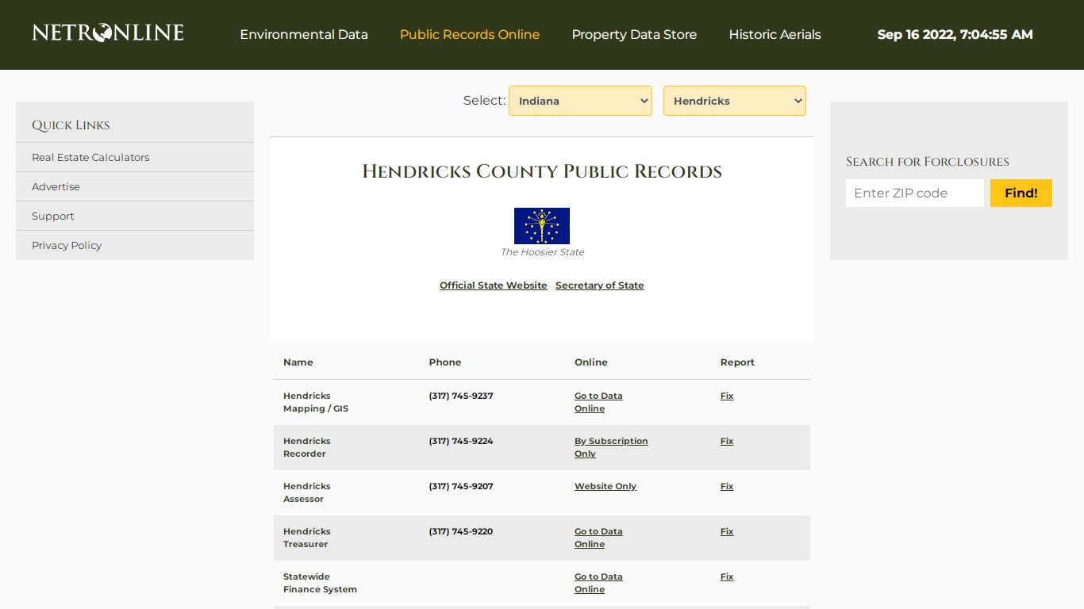Go to Data Online for Statewide Finance System
This screenshot has width=1084, height=609.
(598, 583)
